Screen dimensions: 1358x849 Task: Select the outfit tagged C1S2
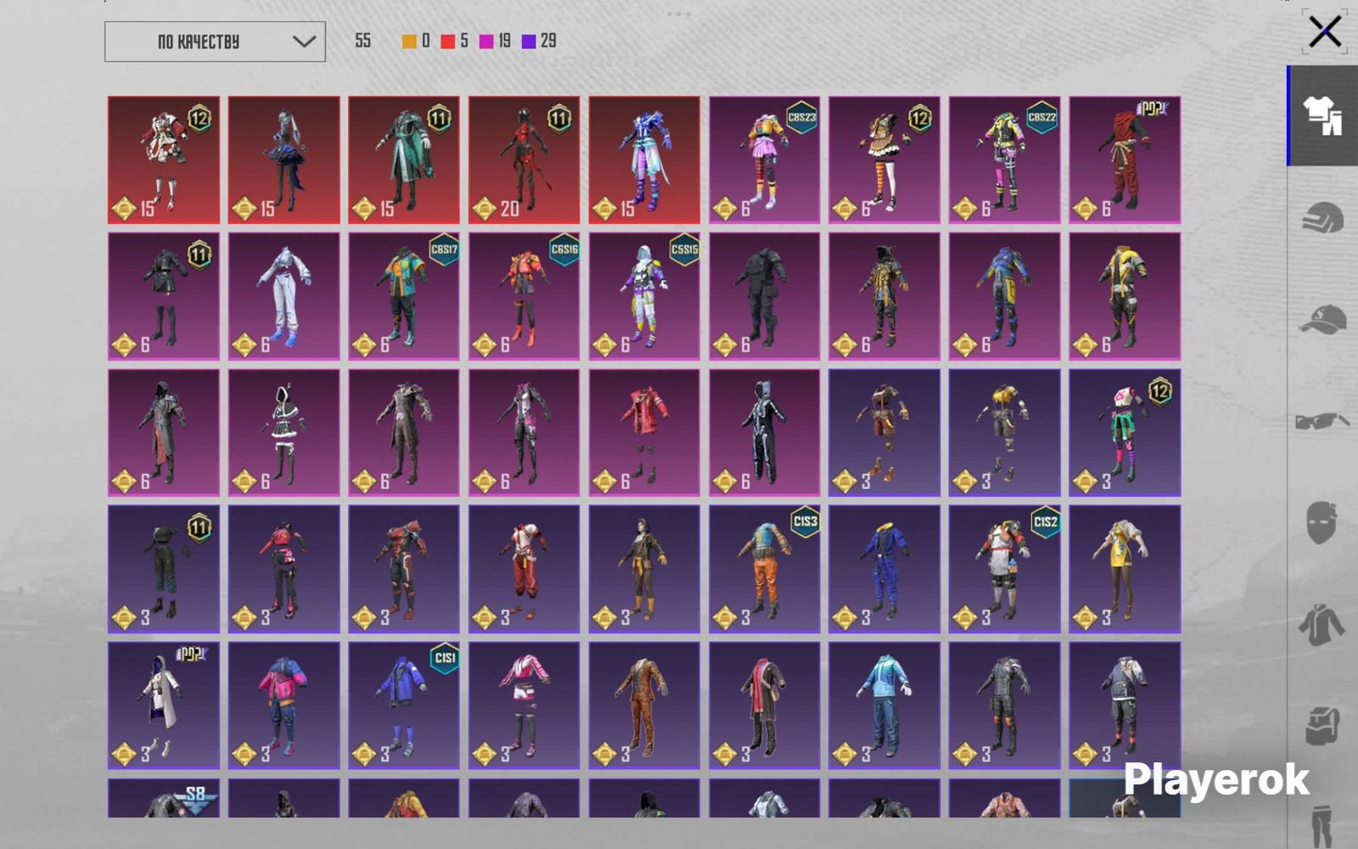(1005, 569)
